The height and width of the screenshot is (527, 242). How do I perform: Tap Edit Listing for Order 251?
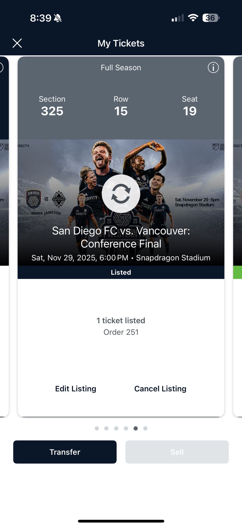click(76, 388)
